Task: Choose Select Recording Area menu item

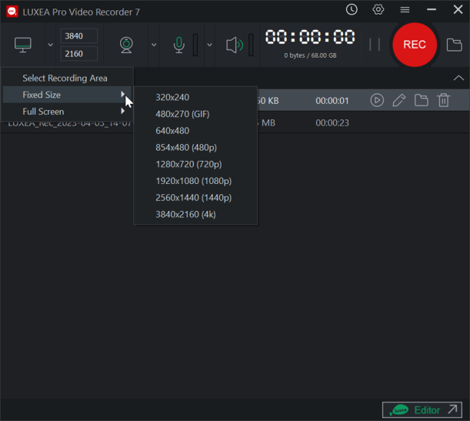Action: pyautogui.click(x=67, y=78)
